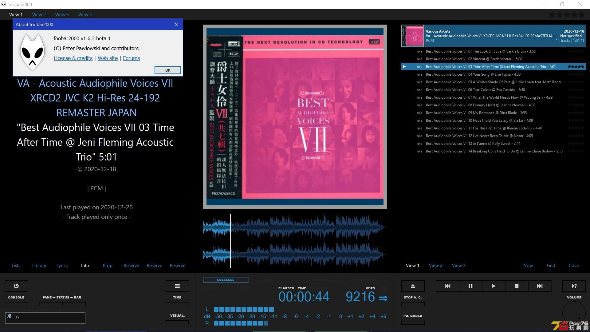Click the Now button under the playlist
The image size is (590, 332).
coord(528,266)
